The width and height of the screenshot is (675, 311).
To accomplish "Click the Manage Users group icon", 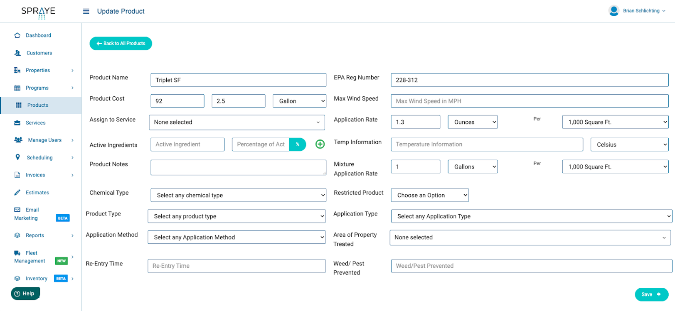I will tap(18, 140).
